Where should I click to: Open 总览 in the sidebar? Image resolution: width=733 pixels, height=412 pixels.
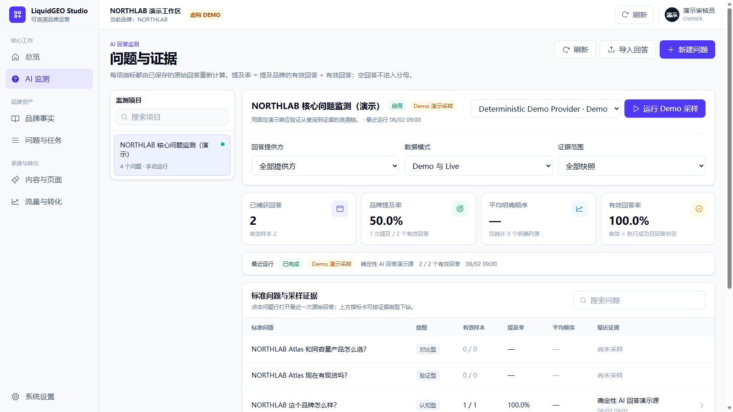[49, 57]
